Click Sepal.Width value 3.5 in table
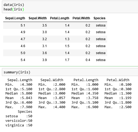The image size is (138, 132). pos(45,25)
